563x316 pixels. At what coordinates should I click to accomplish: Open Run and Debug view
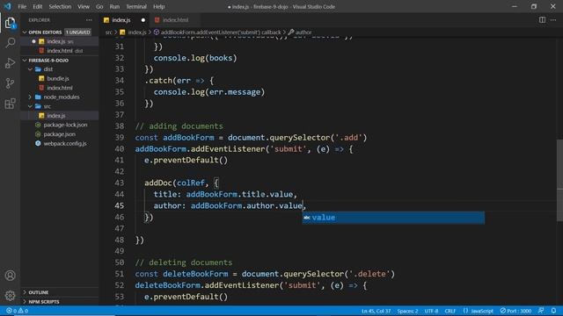pyautogui.click(x=10, y=63)
